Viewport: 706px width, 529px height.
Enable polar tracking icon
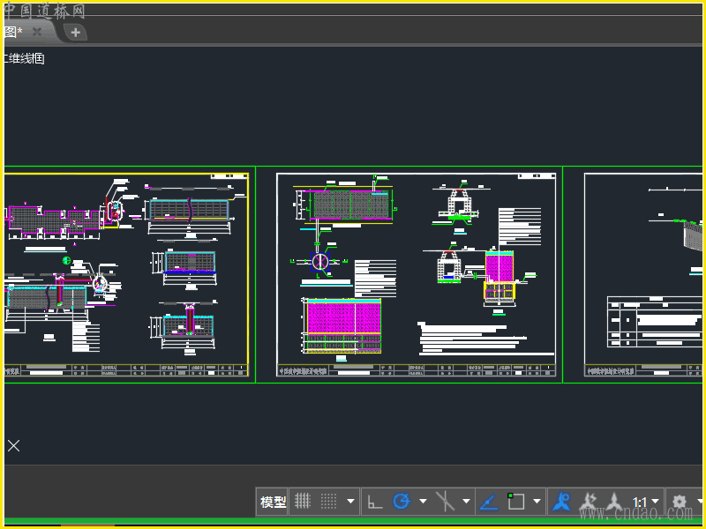click(x=402, y=502)
